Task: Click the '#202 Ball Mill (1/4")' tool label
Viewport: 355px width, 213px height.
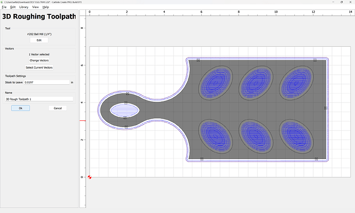Action: [39, 34]
